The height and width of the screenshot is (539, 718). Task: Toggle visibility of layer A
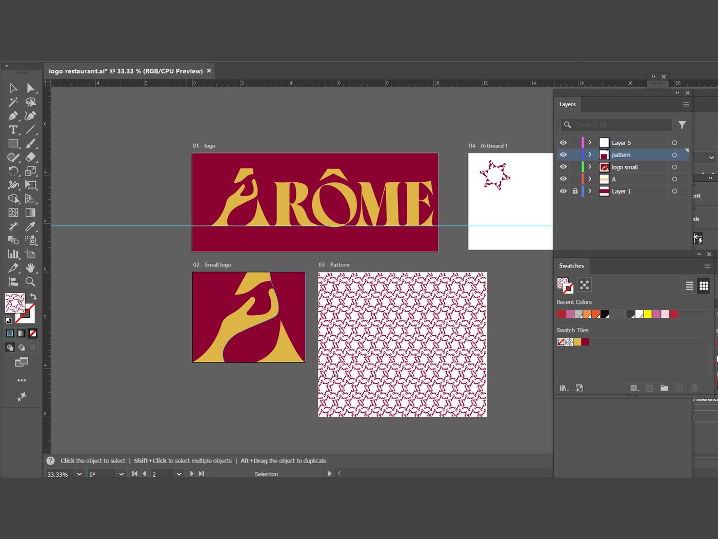[563, 179]
